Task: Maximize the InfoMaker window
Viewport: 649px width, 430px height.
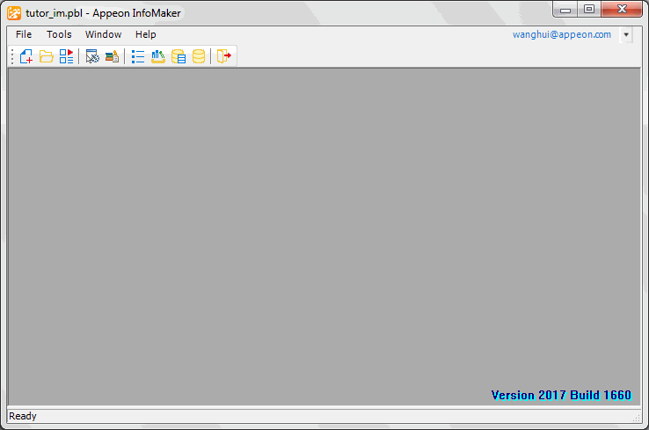Action: pos(589,9)
